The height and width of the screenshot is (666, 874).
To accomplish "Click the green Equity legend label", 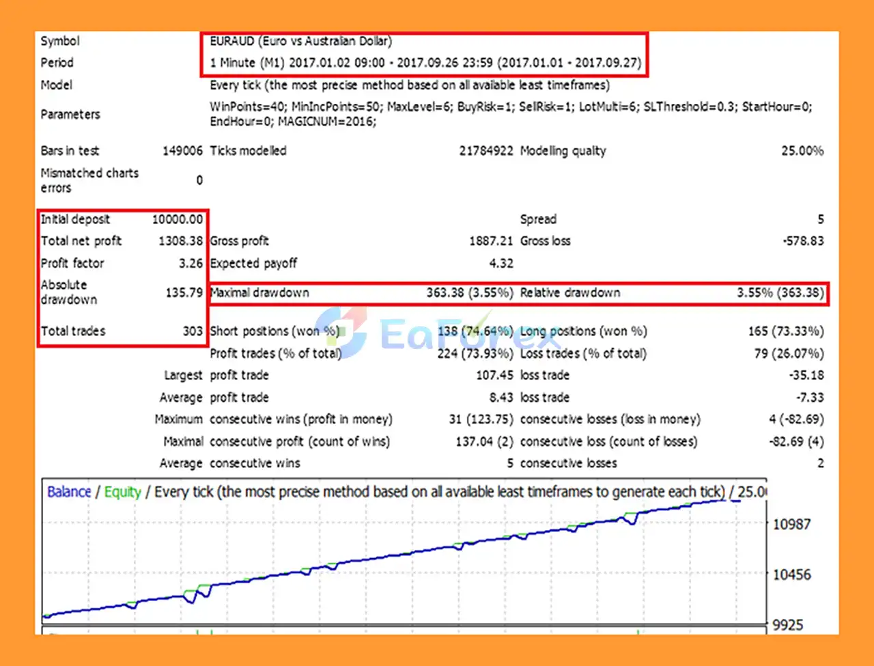I will (122, 492).
